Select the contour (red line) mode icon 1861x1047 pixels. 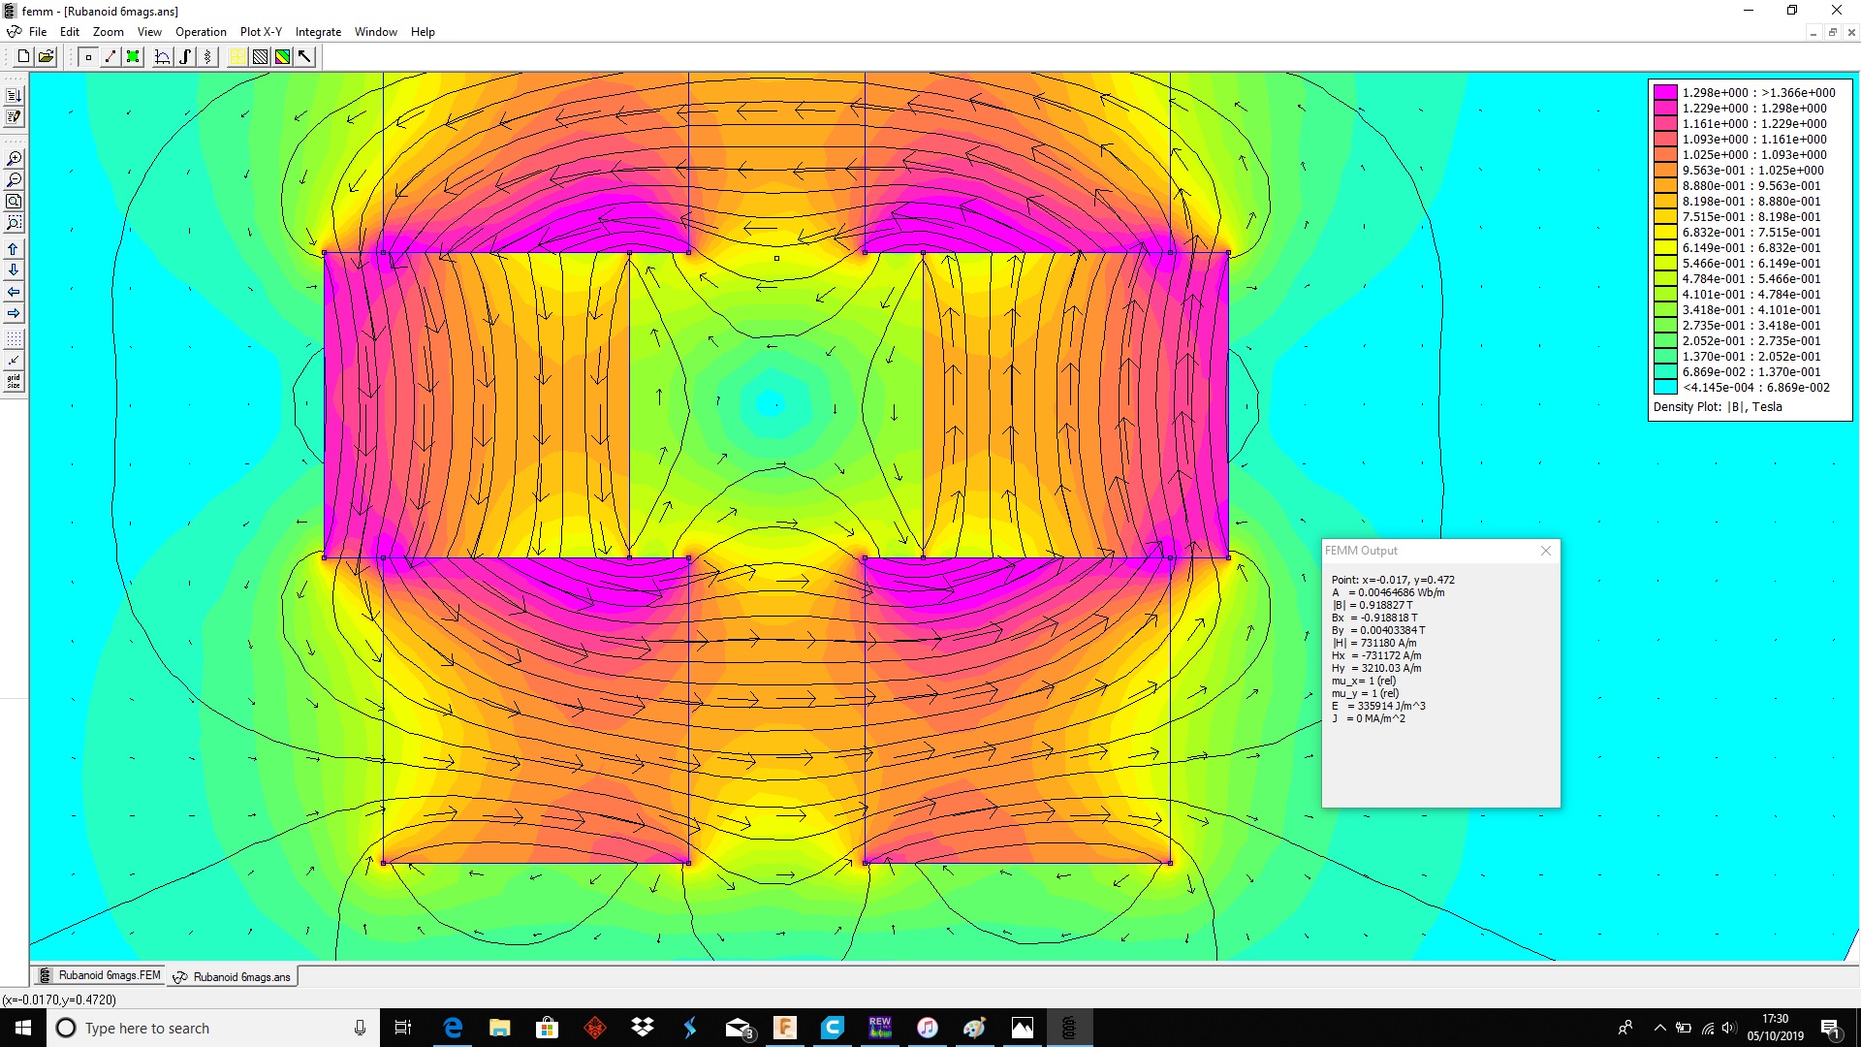point(110,57)
